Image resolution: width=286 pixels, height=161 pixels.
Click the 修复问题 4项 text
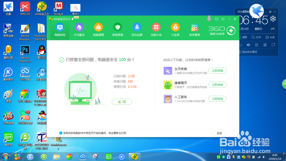(123, 82)
